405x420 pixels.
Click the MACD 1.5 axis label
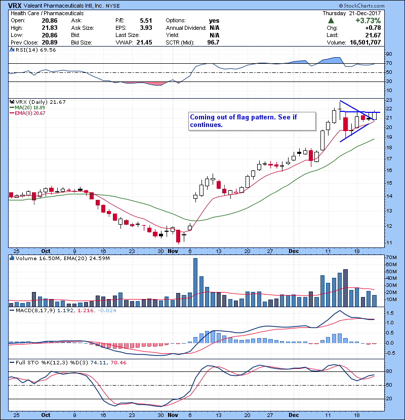coord(390,313)
